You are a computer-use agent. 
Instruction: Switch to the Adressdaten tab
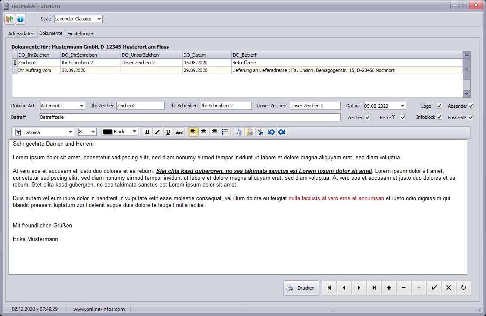tap(21, 34)
